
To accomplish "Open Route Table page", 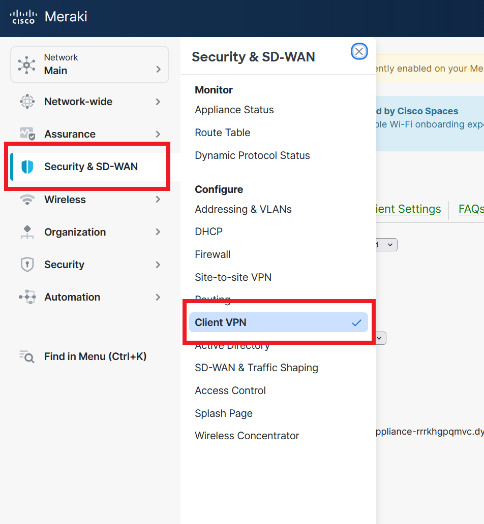I will (223, 133).
